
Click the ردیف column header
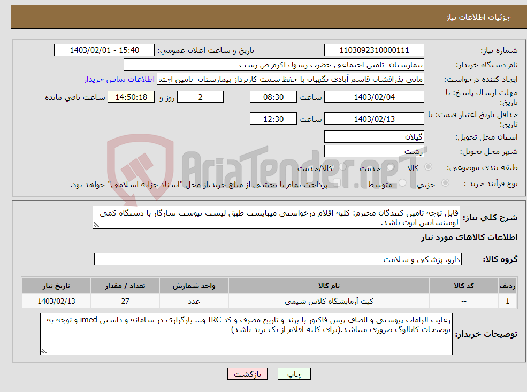pyautogui.click(x=507, y=286)
